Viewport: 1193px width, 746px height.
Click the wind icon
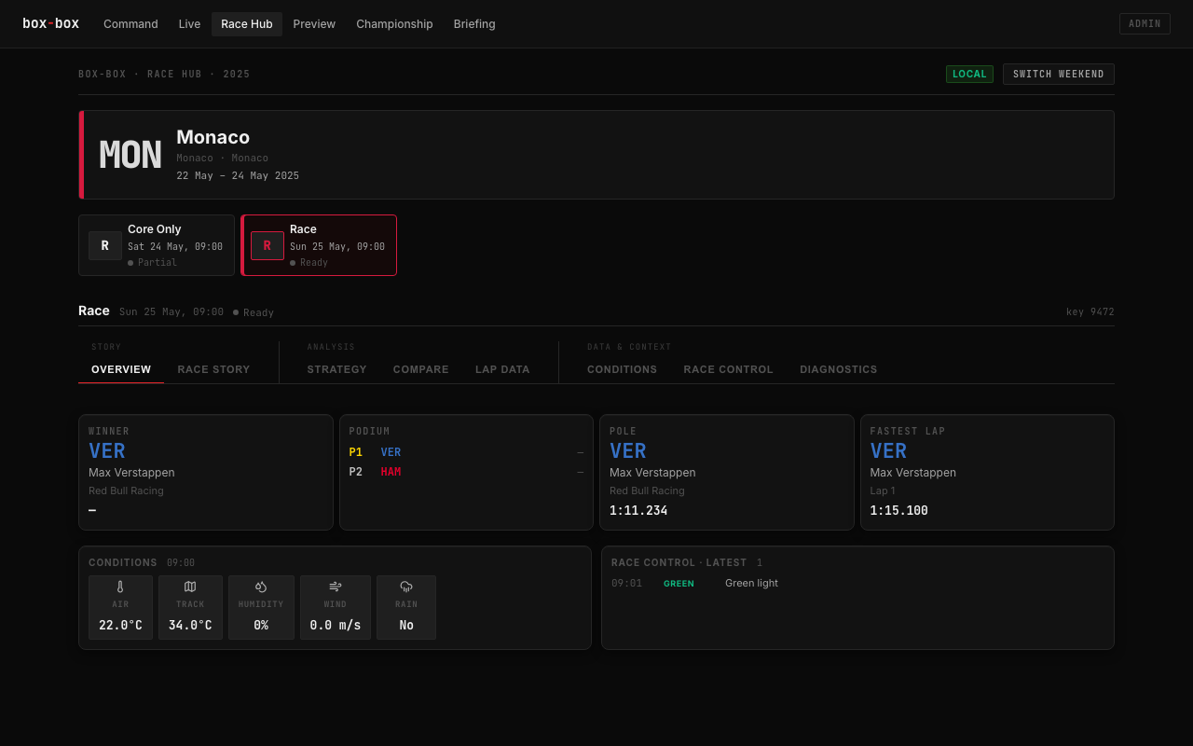pyautogui.click(x=336, y=587)
